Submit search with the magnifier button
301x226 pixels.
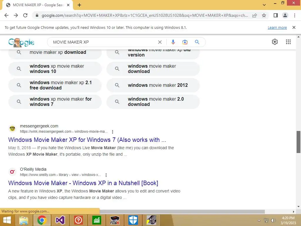click(197, 42)
